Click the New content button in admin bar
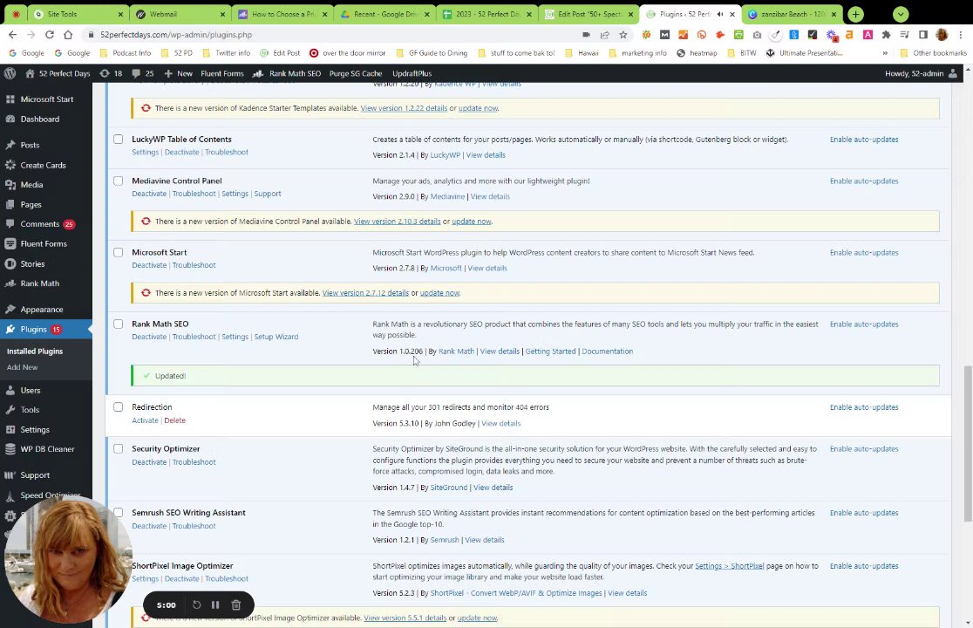973x628 pixels. pyautogui.click(x=178, y=73)
